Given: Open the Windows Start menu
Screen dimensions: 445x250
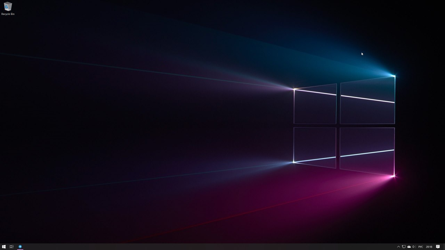Looking at the screenshot, I should (x=4, y=247).
